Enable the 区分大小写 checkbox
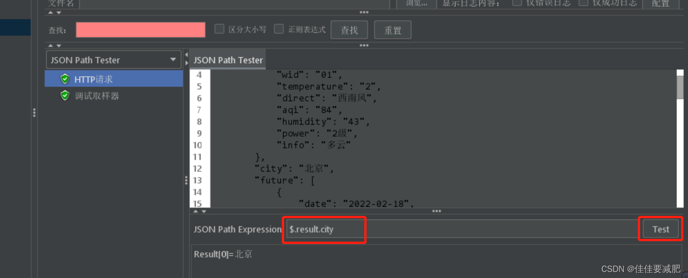Image resolution: width=688 pixels, height=278 pixels. click(x=220, y=29)
